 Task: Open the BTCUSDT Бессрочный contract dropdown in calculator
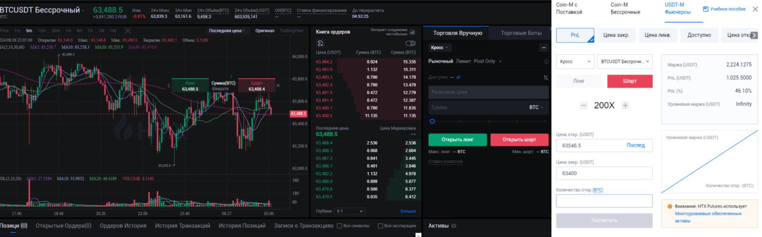(624, 62)
